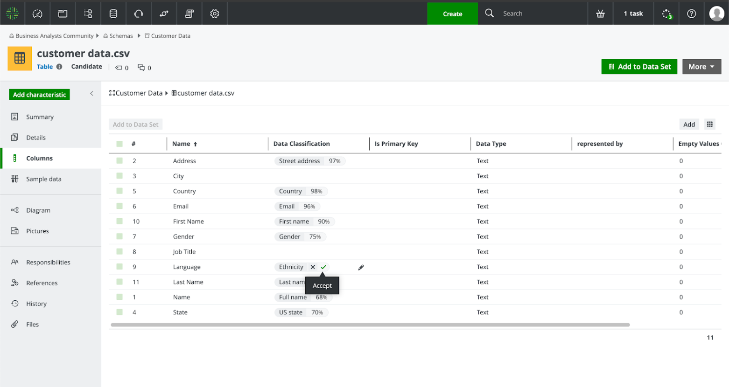This screenshot has width=730, height=387.
Task: Click the Country 98% classification tag
Action: pos(301,191)
